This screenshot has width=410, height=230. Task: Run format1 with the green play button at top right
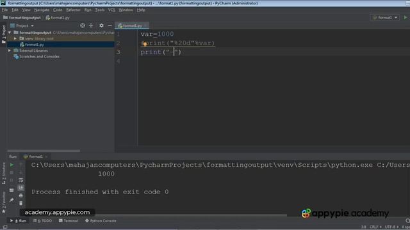(406, 17)
